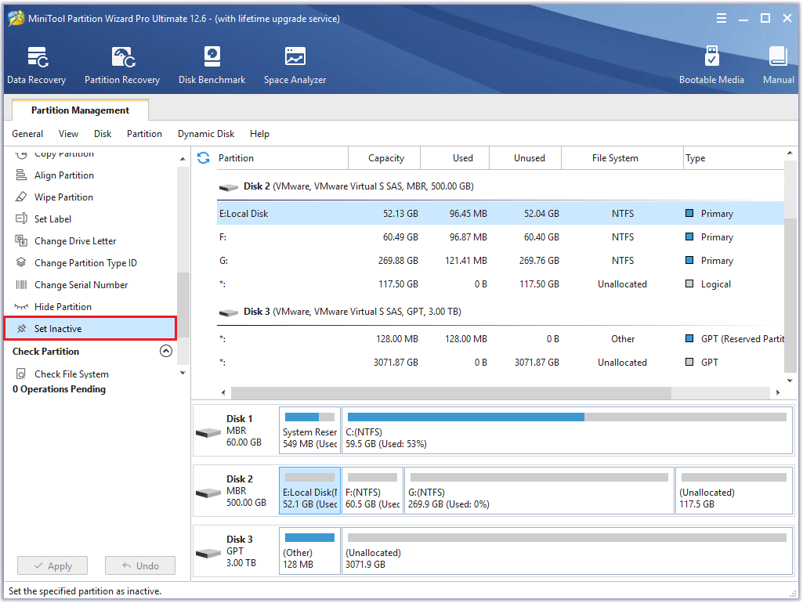Open the Partition menu
803x603 pixels.
[x=144, y=134]
